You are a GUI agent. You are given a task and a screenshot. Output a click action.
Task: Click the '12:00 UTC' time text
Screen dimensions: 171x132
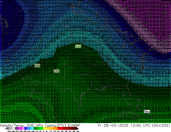140,126
